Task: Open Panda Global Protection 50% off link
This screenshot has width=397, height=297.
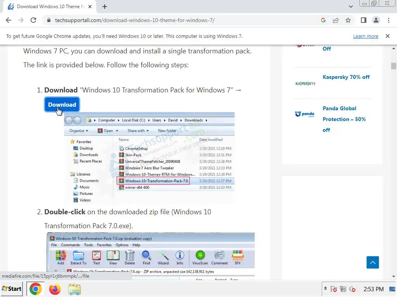Action: point(344,119)
